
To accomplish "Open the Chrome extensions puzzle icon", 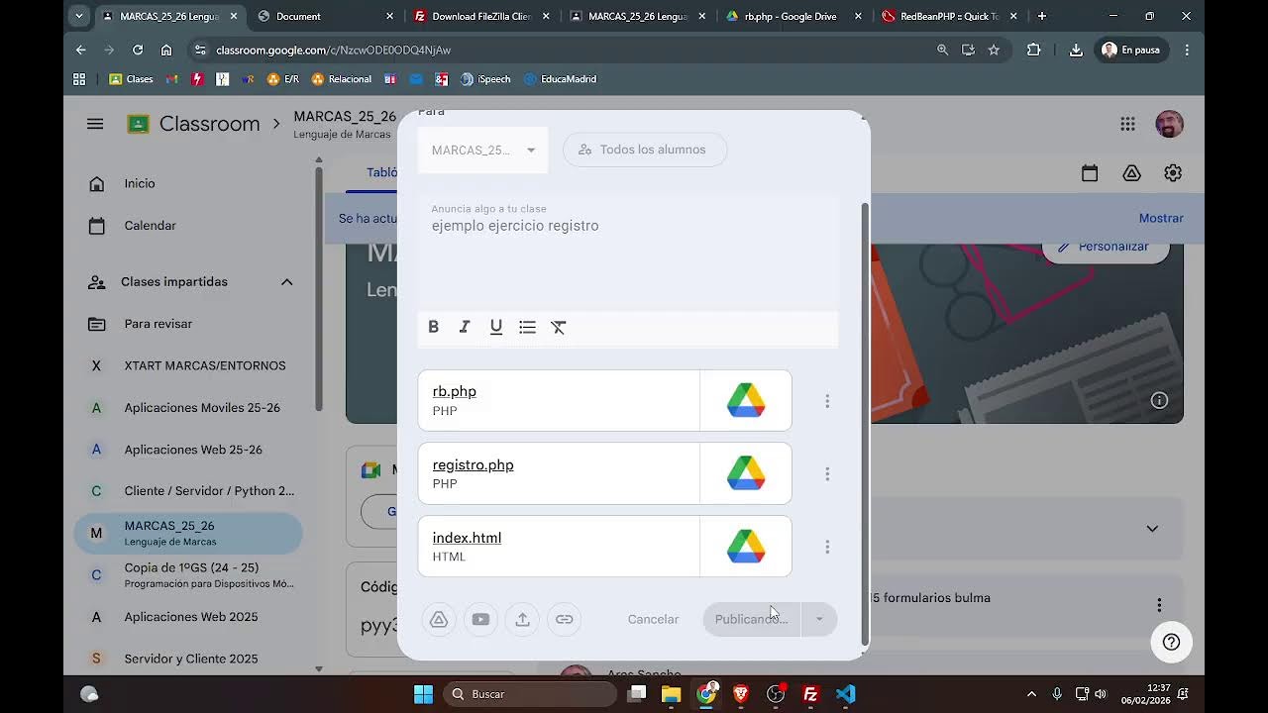I will coord(1034,50).
